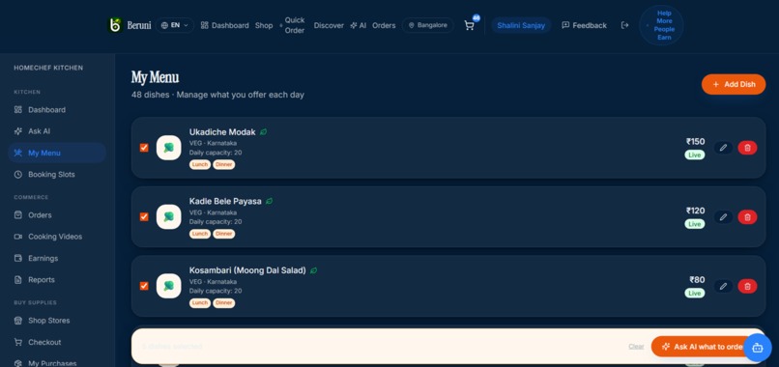
Task: Delete Ukadiche Modak with trash icon
Action: pyautogui.click(x=748, y=148)
